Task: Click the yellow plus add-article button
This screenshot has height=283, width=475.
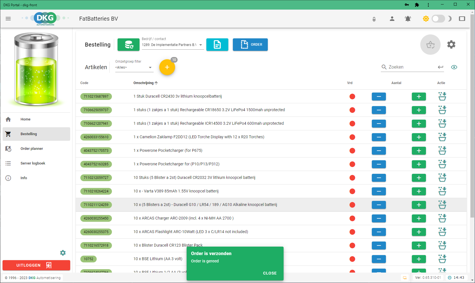Action: point(167,67)
